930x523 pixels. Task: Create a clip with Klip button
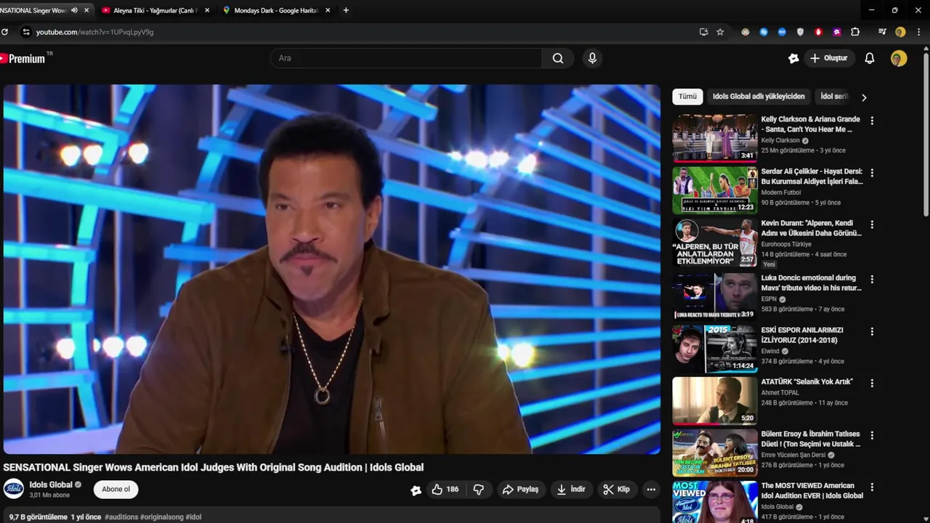616,490
